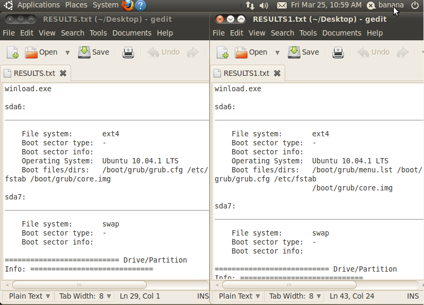
Task: Open the mail envelope indicator
Action: [282, 5]
